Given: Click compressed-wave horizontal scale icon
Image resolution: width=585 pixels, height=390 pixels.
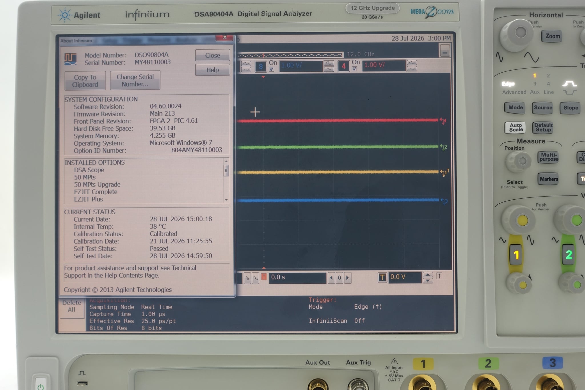Looking at the screenshot, I should (247, 278).
